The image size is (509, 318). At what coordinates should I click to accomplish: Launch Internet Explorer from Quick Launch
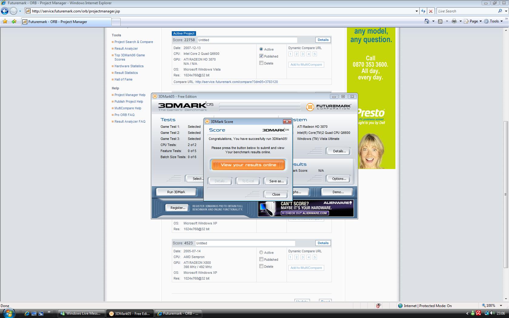(27, 313)
